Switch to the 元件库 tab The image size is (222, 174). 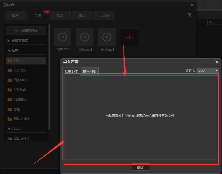105,15
